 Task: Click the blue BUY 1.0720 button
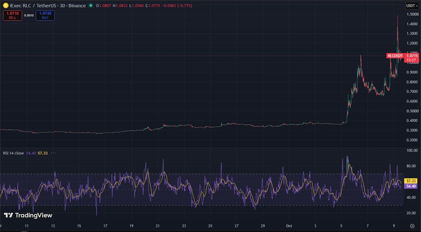[45, 15]
